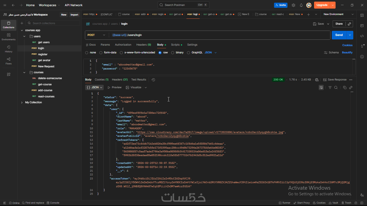Screen dimensions: 367x206
Task: Switch to the Authorization tab
Action: pos(123,45)
